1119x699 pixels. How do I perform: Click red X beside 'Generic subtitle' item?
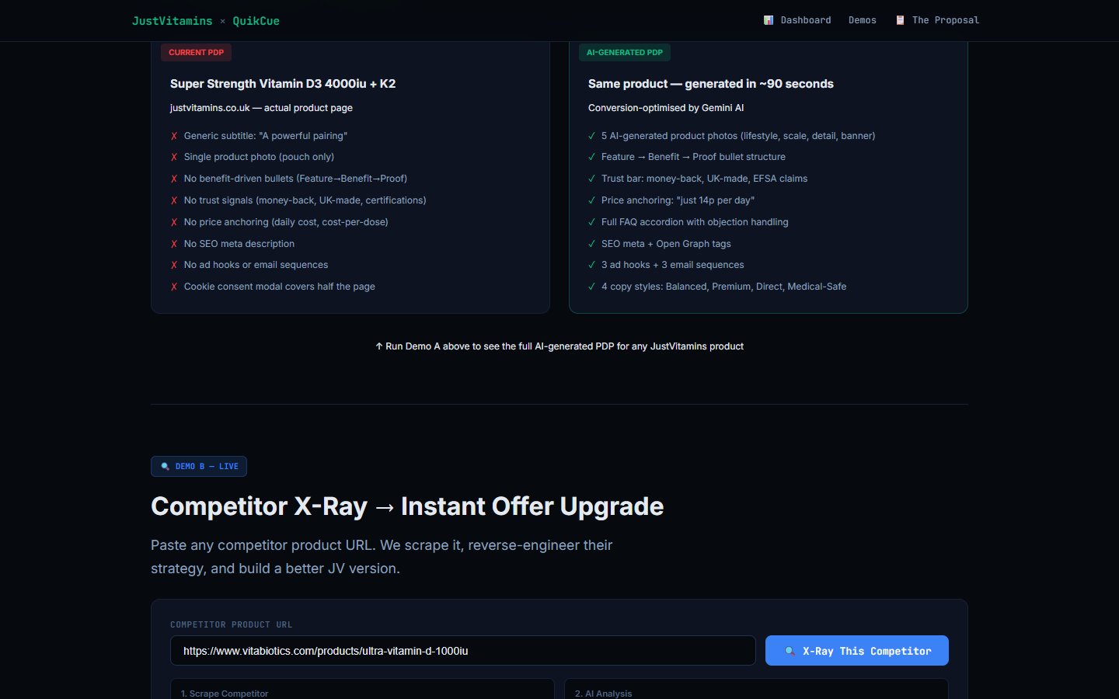click(174, 136)
